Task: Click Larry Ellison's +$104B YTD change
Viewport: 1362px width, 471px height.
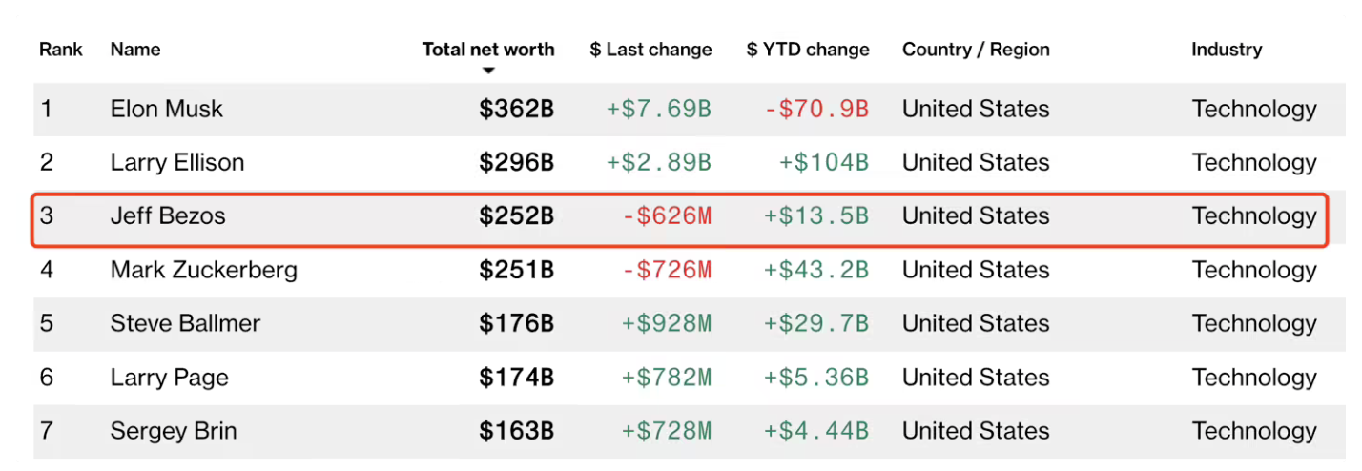Action: [x=824, y=163]
